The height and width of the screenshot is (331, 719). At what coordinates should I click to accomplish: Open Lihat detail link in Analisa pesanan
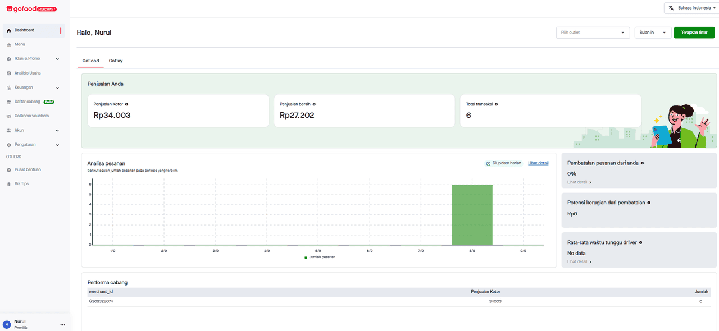pos(538,163)
